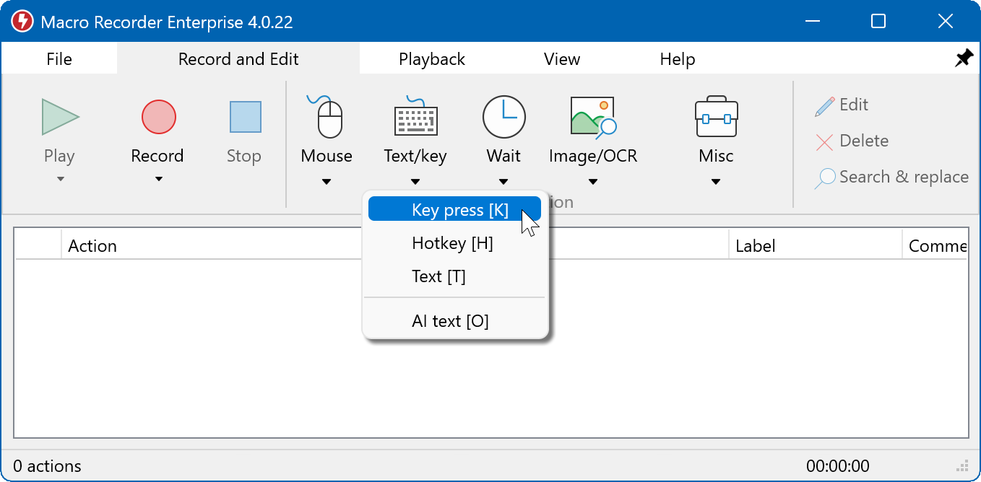Expand the Mouse dropdown arrow
The image size is (981, 482).
(327, 182)
